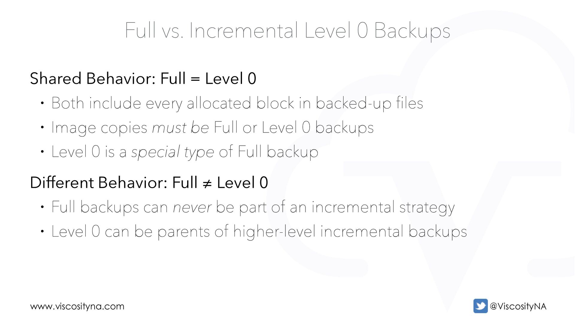Viewport: 575px width, 323px height.
Task: Click the words 'backed-up files'
Action: tap(369, 103)
